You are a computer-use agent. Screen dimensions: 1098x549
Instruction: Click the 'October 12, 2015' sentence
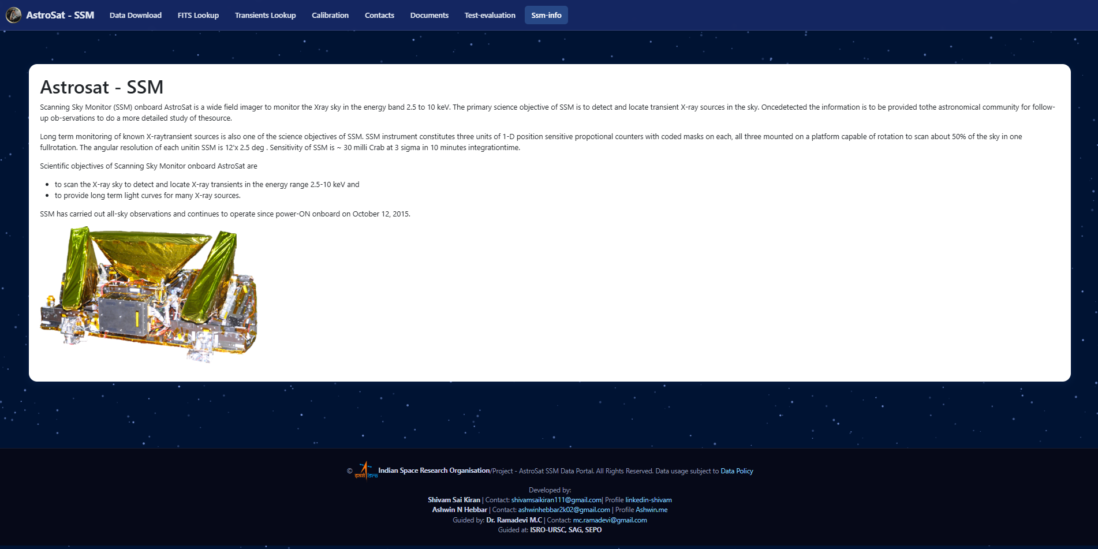225,214
